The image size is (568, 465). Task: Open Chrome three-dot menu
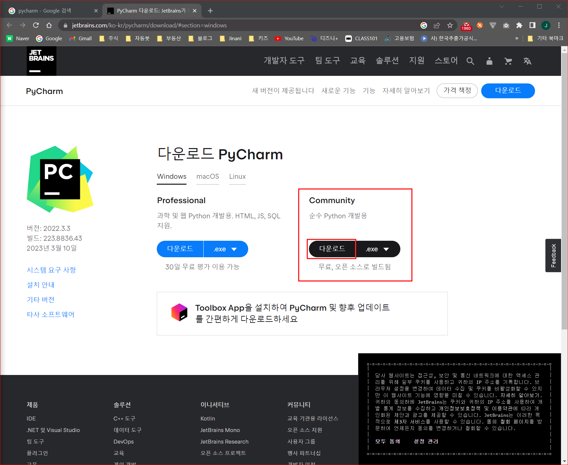[x=559, y=25]
